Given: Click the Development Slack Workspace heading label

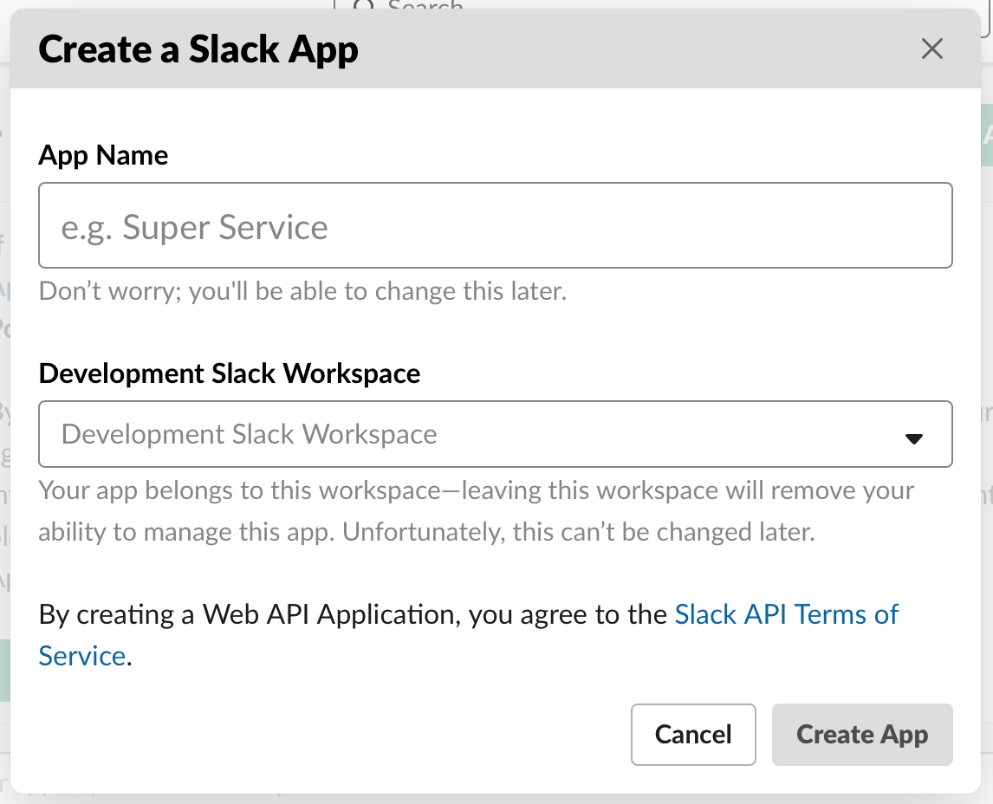Looking at the screenshot, I should (x=230, y=373).
